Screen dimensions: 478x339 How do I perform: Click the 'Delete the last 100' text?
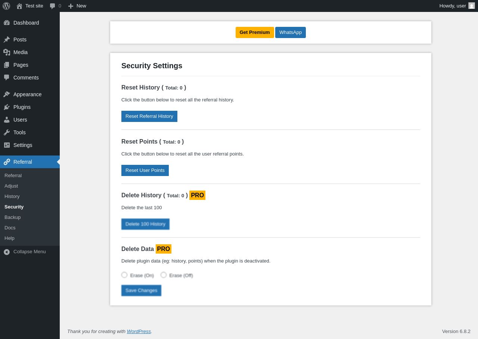[142, 207]
